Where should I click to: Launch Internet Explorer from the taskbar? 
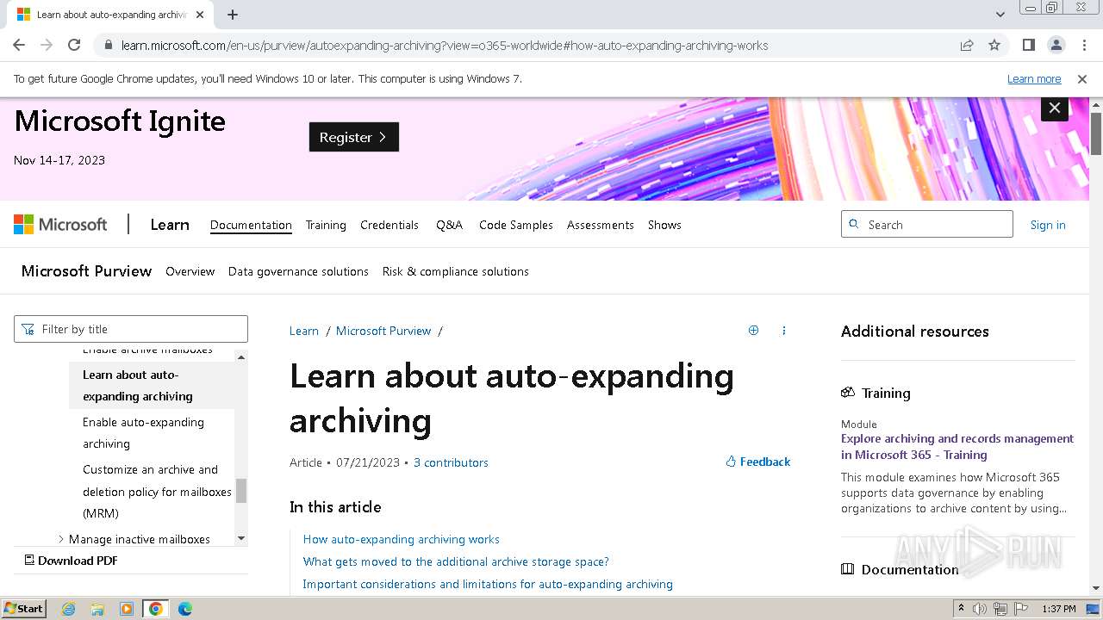coord(68,609)
